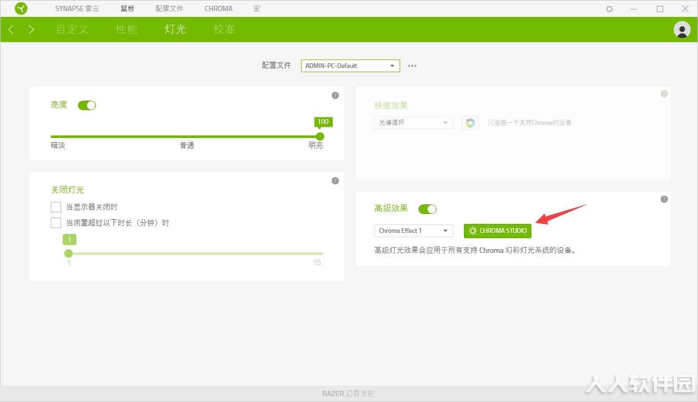Open the settings gear icon
This screenshot has width=698, height=402.
point(609,9)
